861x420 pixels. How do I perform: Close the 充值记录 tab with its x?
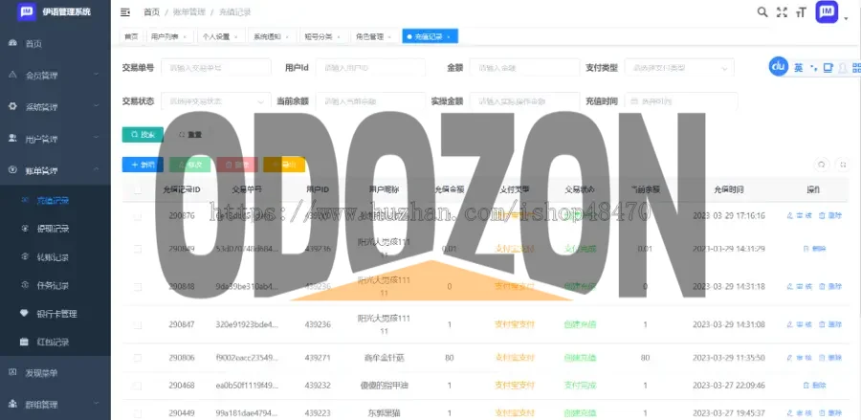(x=449, y=36)
